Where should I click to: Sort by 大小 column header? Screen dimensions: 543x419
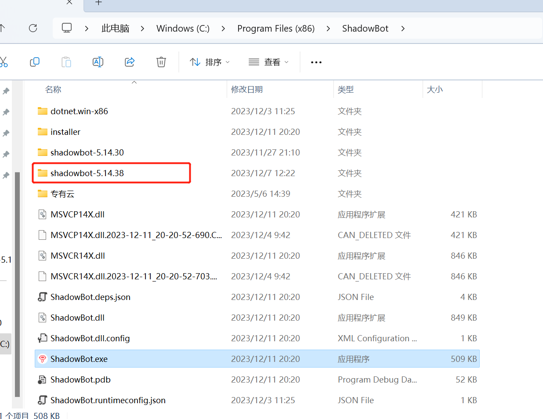click(x=435, y=90)
